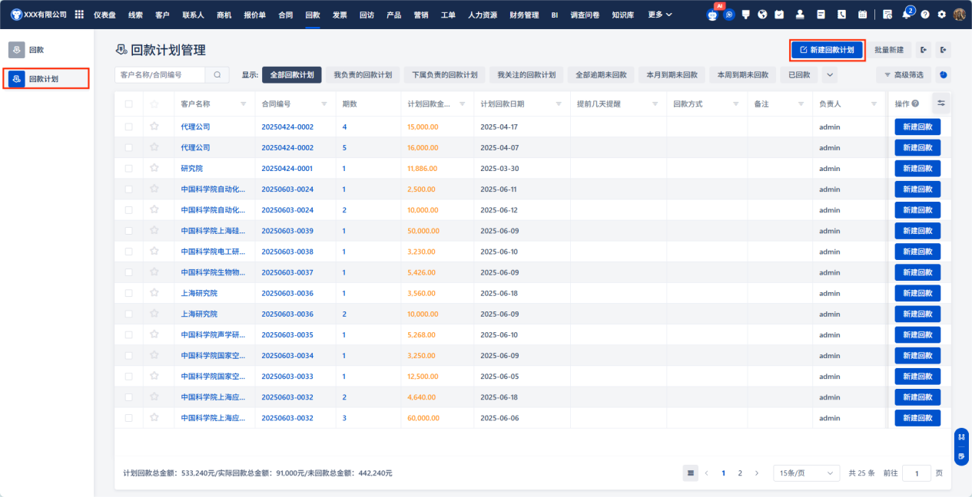Viewport: 972px width, 497px height.
Task: Open the 提前几天提醒 column filter
Action: click(x=655, y=104)
